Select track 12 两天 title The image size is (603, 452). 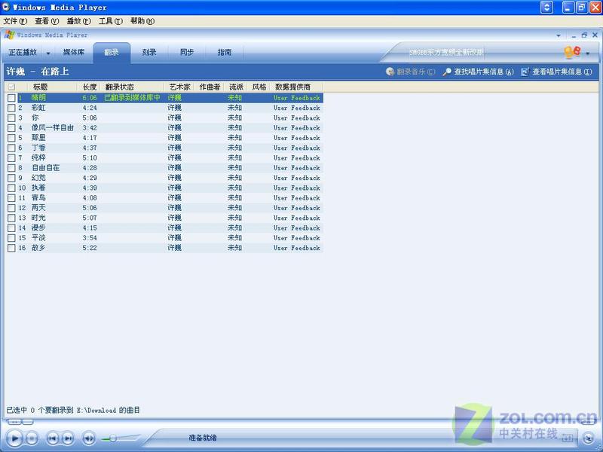click(x=38, y=208)
